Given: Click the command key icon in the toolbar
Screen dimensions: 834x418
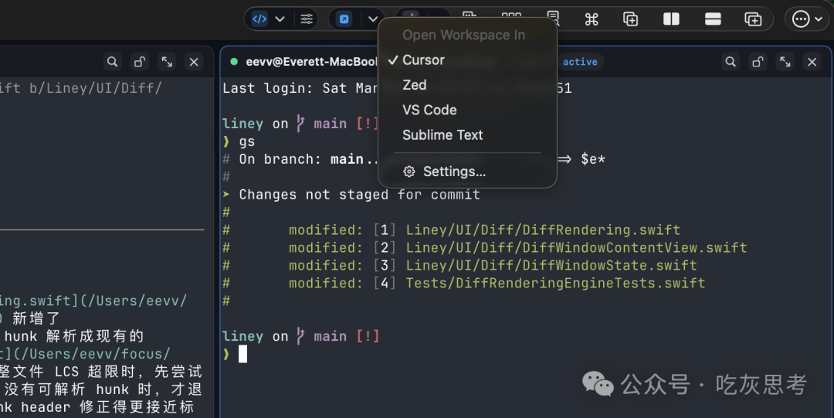Looking at the screenshot, I should tap(592, 19).
